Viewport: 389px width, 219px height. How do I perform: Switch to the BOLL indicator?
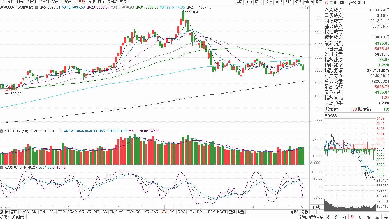tap(201, 212)
